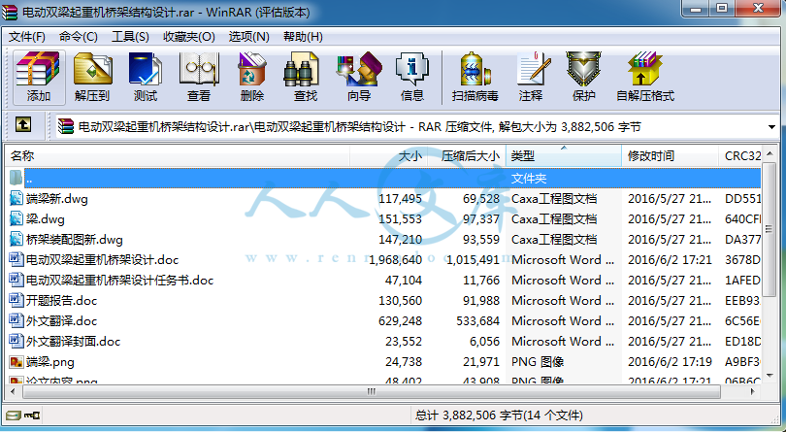This screenshot has height=432, width=786.
Task: Open the 文件(F) menu
Action: click(27, 37)
